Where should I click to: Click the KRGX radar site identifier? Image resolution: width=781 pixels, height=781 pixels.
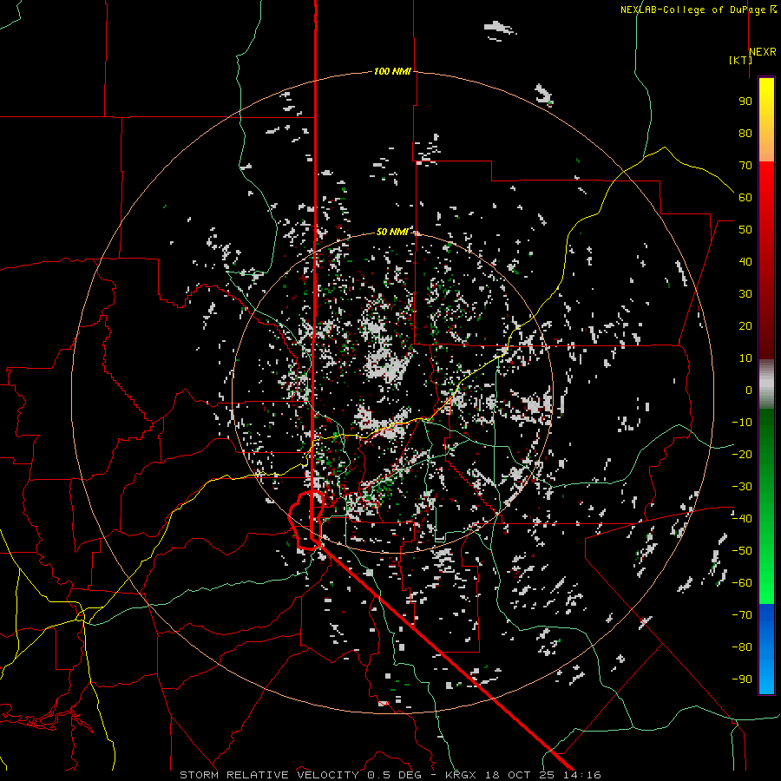462,775
